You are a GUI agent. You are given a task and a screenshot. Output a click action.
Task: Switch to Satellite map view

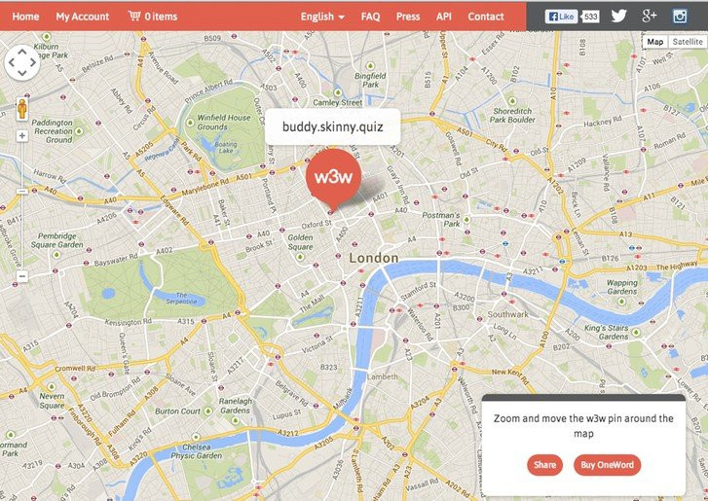coord(688,42)
